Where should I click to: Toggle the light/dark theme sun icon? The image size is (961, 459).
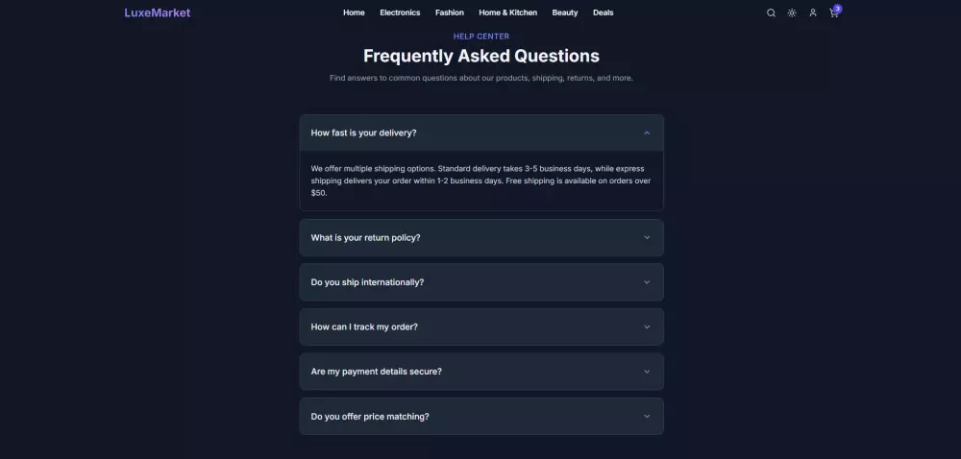pos(792,12)
